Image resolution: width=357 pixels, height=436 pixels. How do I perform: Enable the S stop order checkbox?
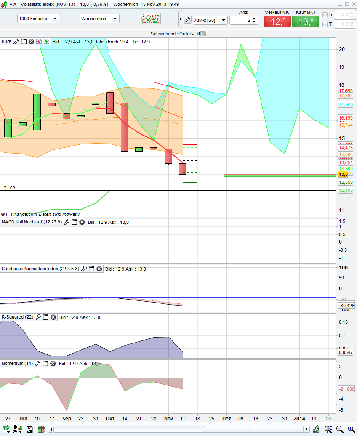pyautogui.click(x=324, y=15)
